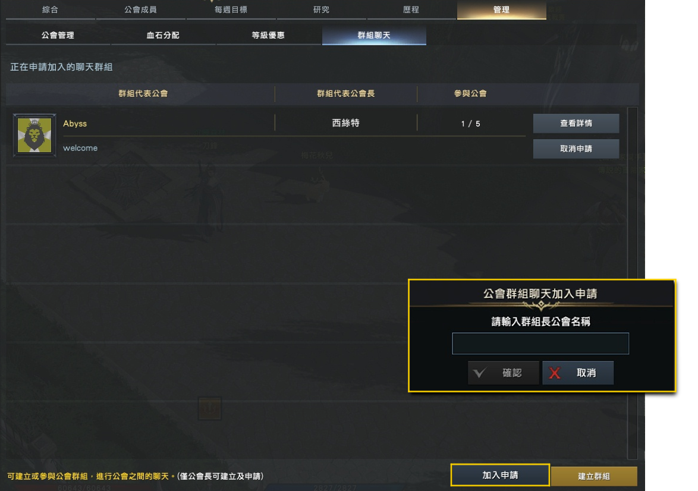Click the Abyss guild name entry
Viewport: 698px width, 491px height.
pyautogui.click(x=75, y=123)
